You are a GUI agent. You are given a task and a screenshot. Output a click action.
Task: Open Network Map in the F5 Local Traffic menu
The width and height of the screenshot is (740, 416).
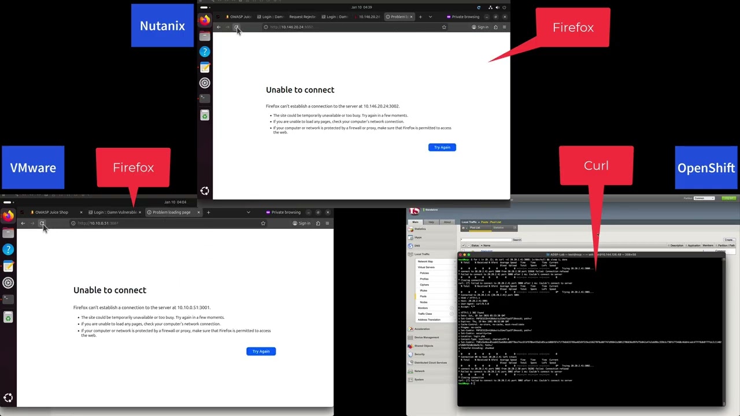coord(425,262)
